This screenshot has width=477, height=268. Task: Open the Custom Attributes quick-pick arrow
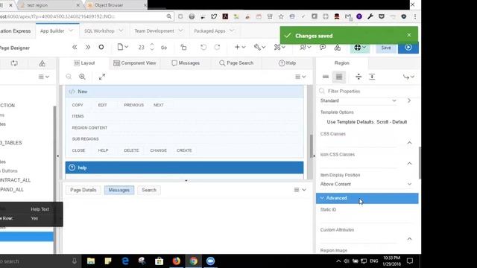pos(409,239)
